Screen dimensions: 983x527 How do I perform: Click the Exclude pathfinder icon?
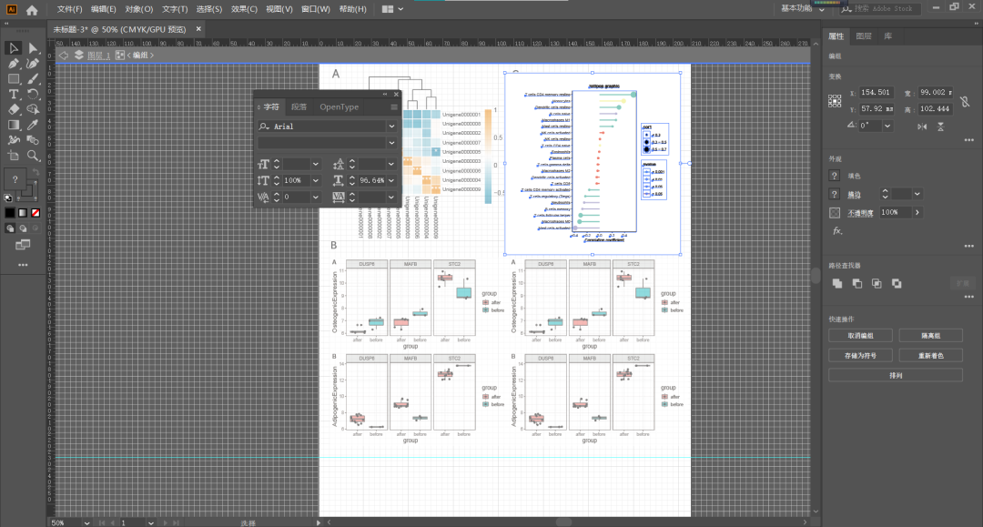tap(897, 283)
